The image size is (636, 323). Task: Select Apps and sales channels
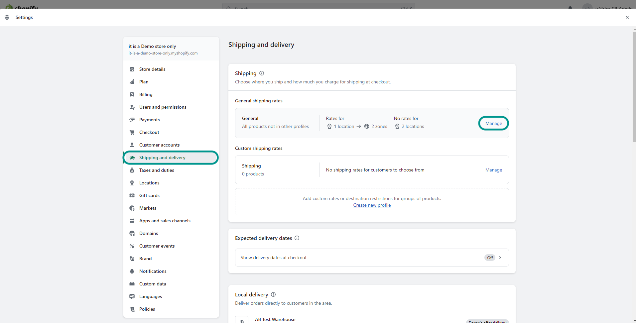(165, 221)
